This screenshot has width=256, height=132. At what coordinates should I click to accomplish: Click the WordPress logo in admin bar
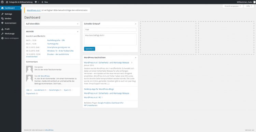[x=2, y=2]
